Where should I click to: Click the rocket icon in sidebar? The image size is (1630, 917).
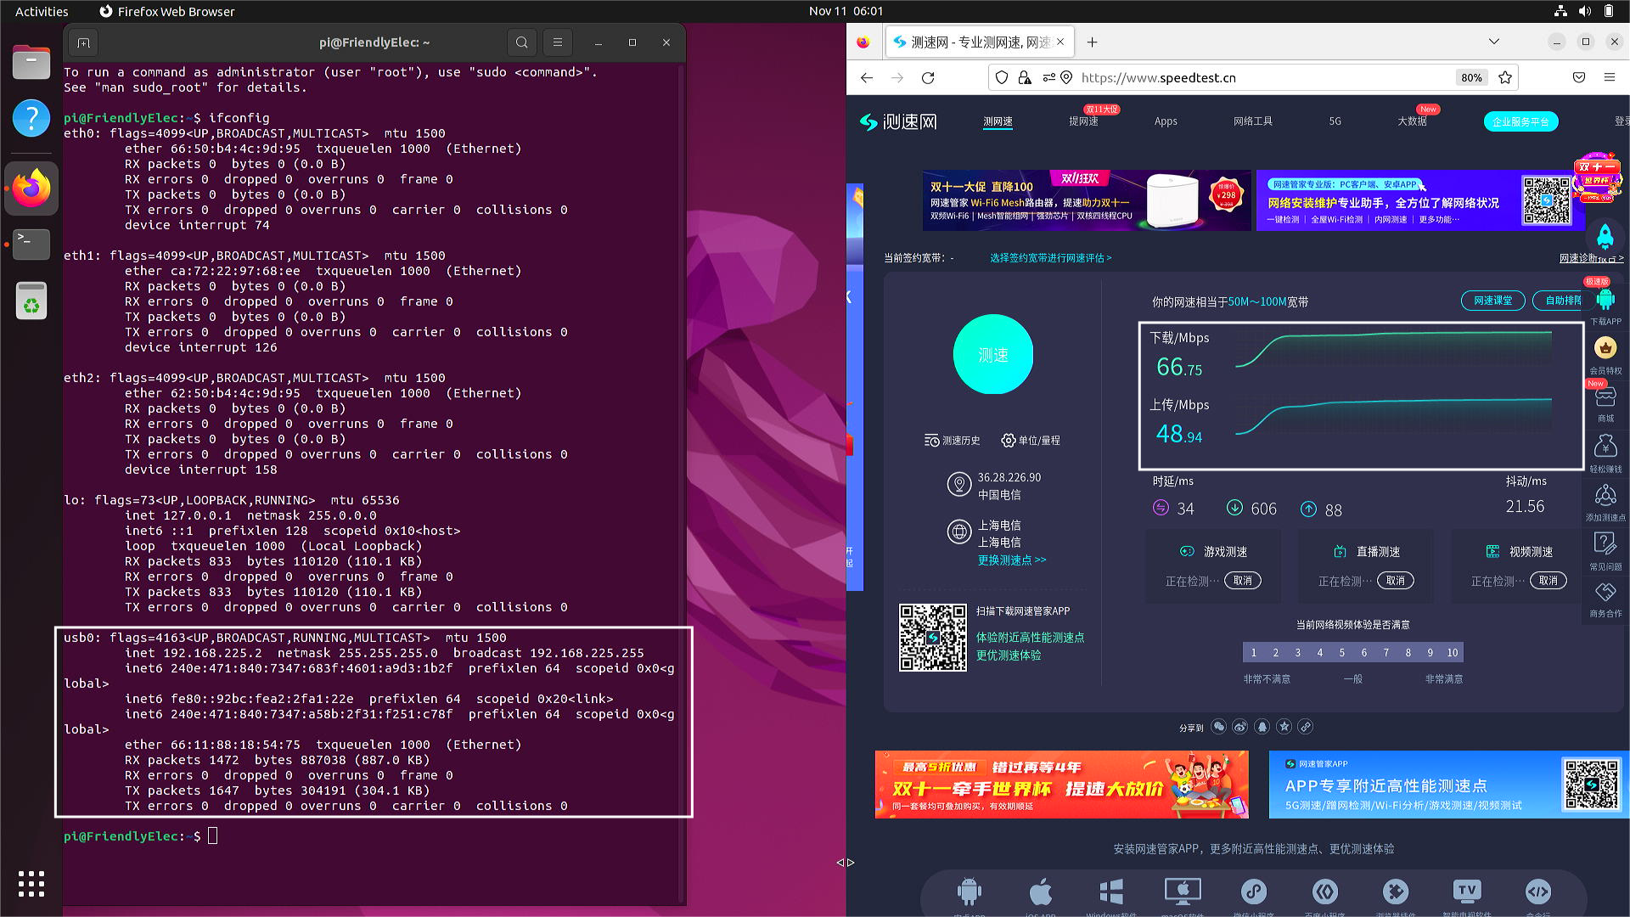[x=1605, y=235]
